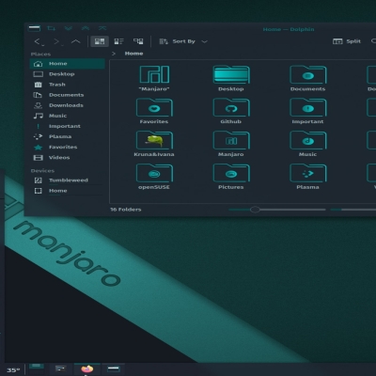
Task: Select the openSUSE folder icon
Action: 154,173
